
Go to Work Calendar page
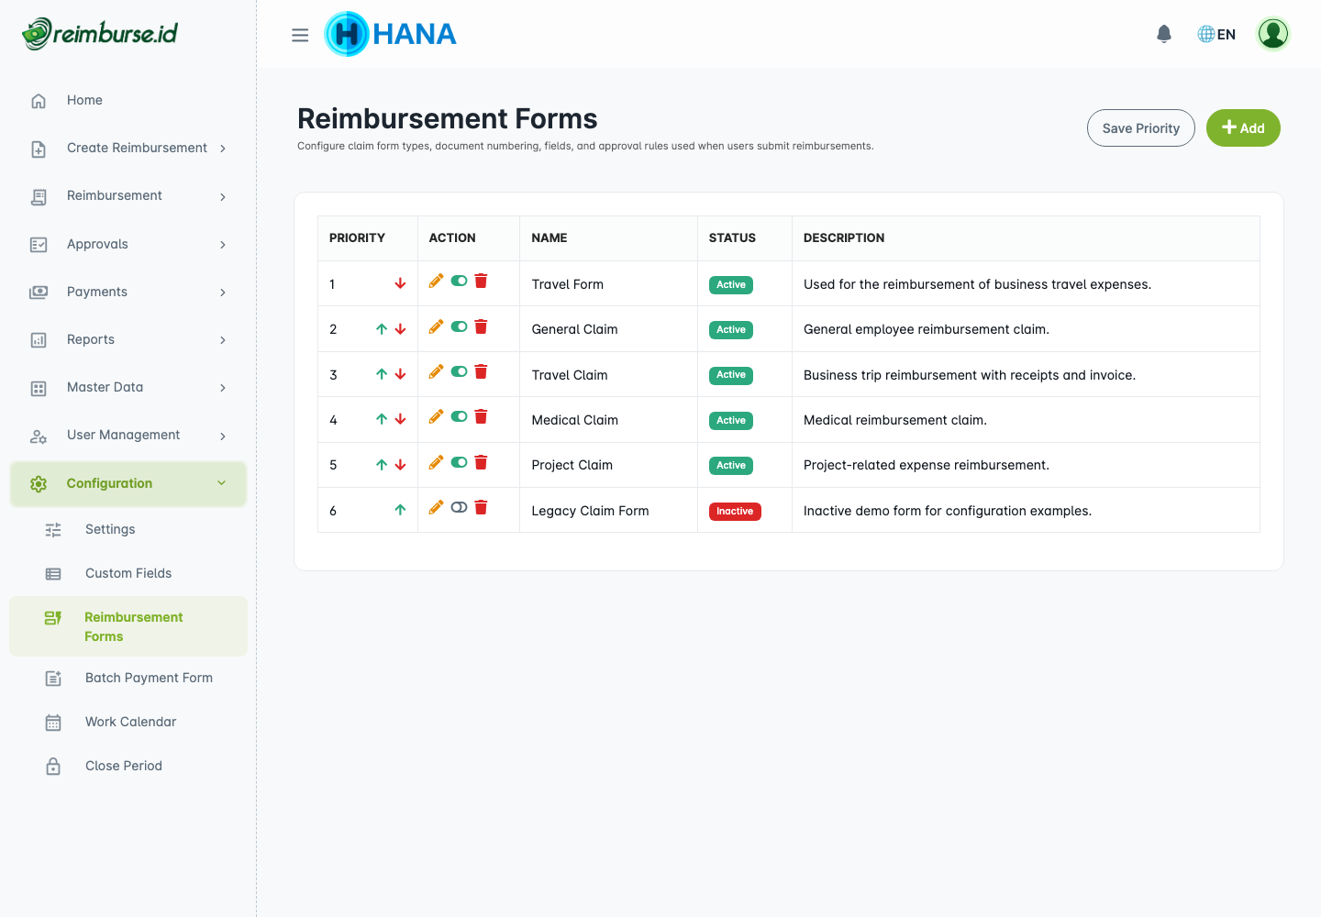coord(130,722)
